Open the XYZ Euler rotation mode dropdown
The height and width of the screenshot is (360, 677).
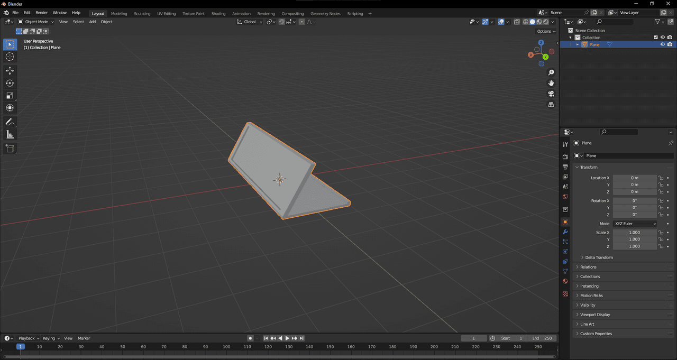click(635, 224)
